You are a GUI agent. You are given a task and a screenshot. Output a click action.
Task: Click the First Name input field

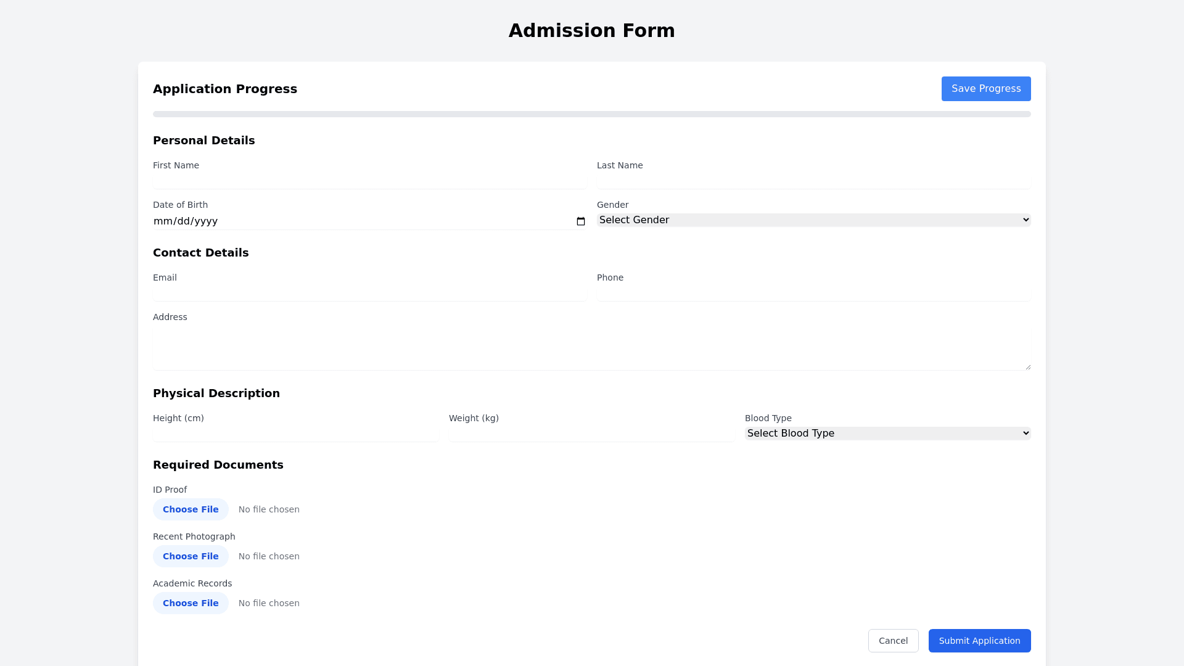(x=369, y=181)
